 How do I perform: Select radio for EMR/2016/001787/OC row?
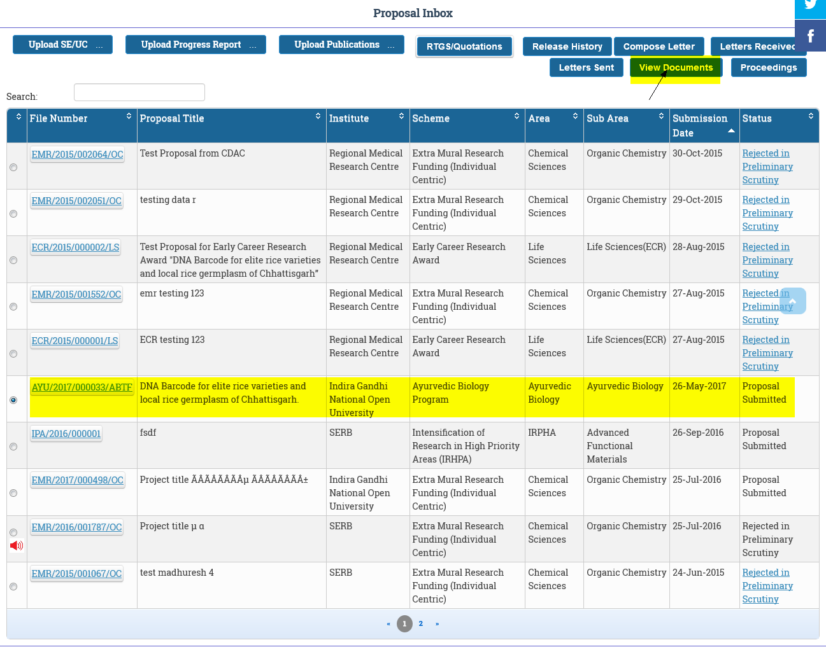click(13, 532)
